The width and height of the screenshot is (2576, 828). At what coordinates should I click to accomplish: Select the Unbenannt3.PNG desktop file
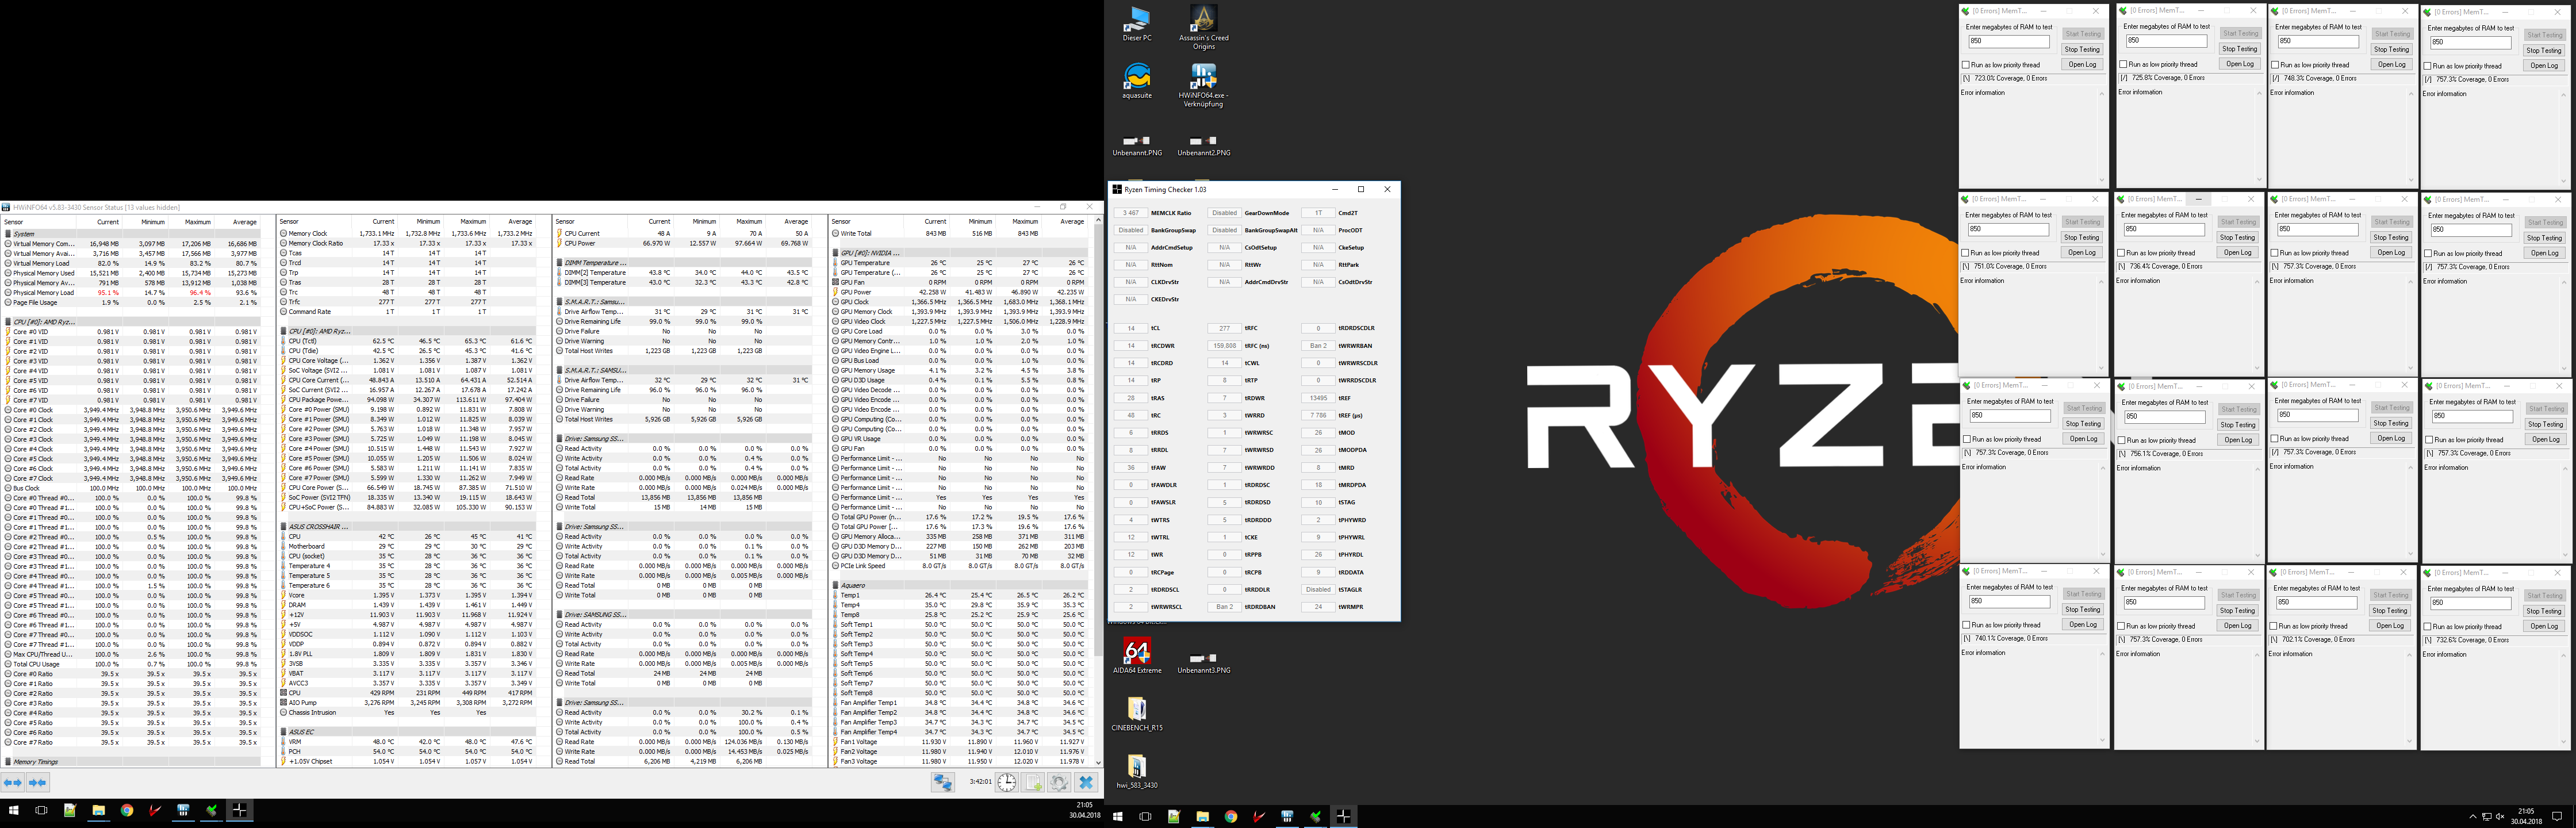1203,663
